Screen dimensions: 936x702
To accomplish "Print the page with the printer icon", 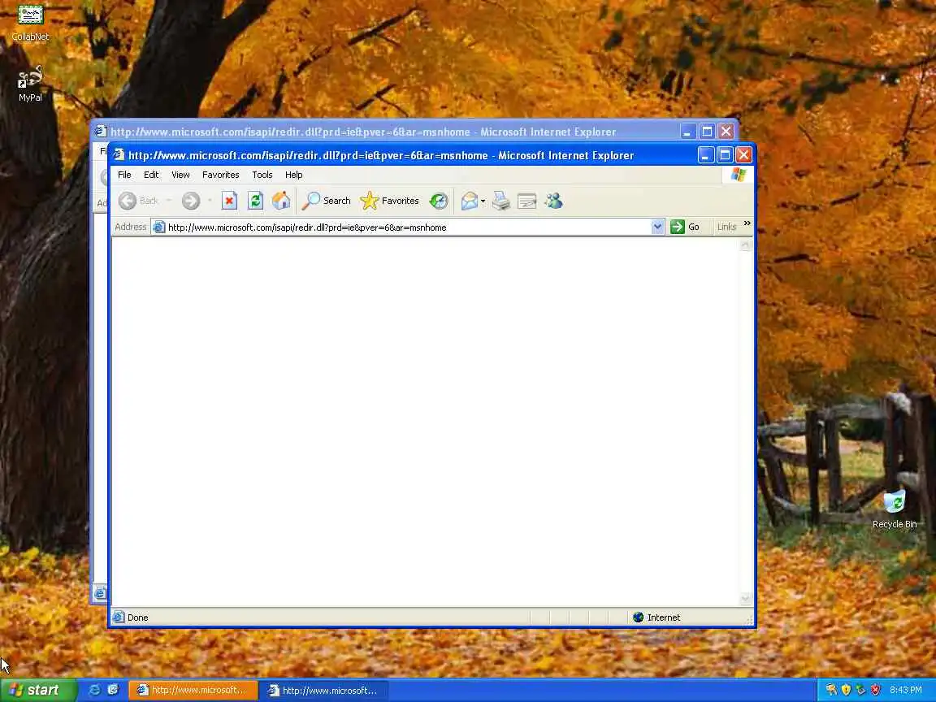I will tap(500, 201).
